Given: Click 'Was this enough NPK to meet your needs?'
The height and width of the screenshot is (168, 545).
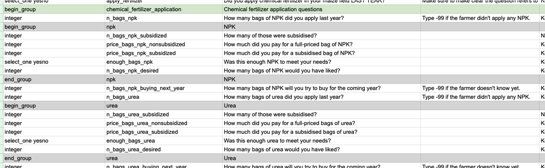Looking at the screenshot, I should (x=277, y=62).
